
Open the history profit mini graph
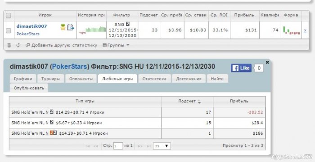92,30
